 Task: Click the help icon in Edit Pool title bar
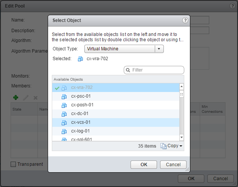(232, 6)
